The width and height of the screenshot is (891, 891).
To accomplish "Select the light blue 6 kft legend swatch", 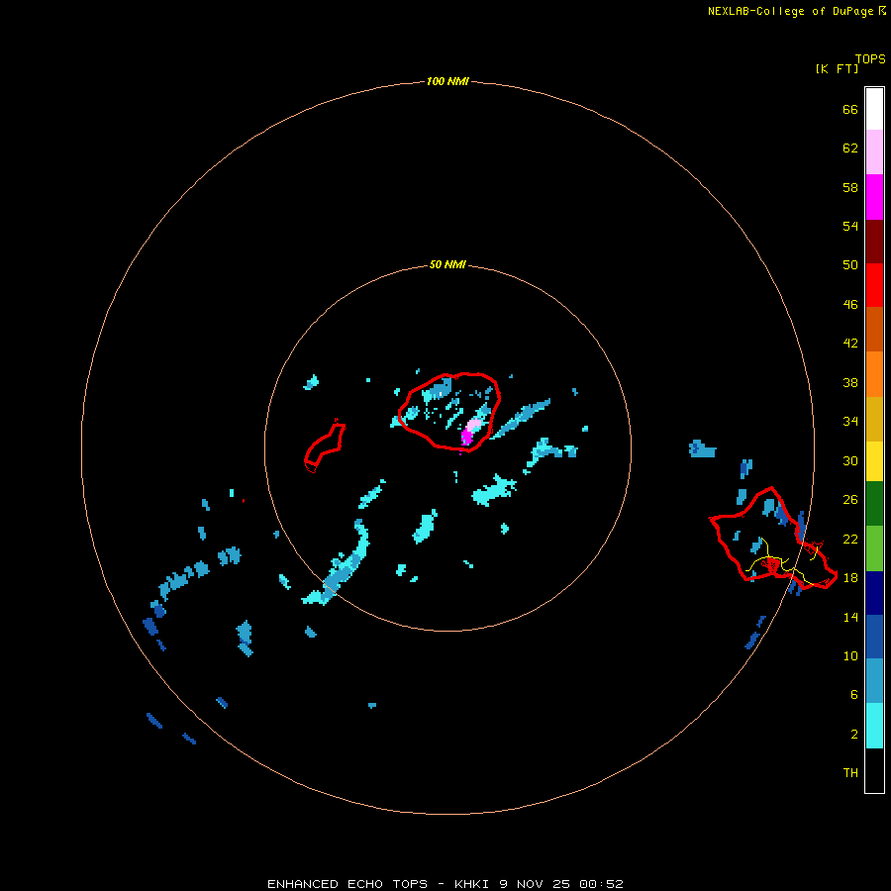I will coord(874,681).
